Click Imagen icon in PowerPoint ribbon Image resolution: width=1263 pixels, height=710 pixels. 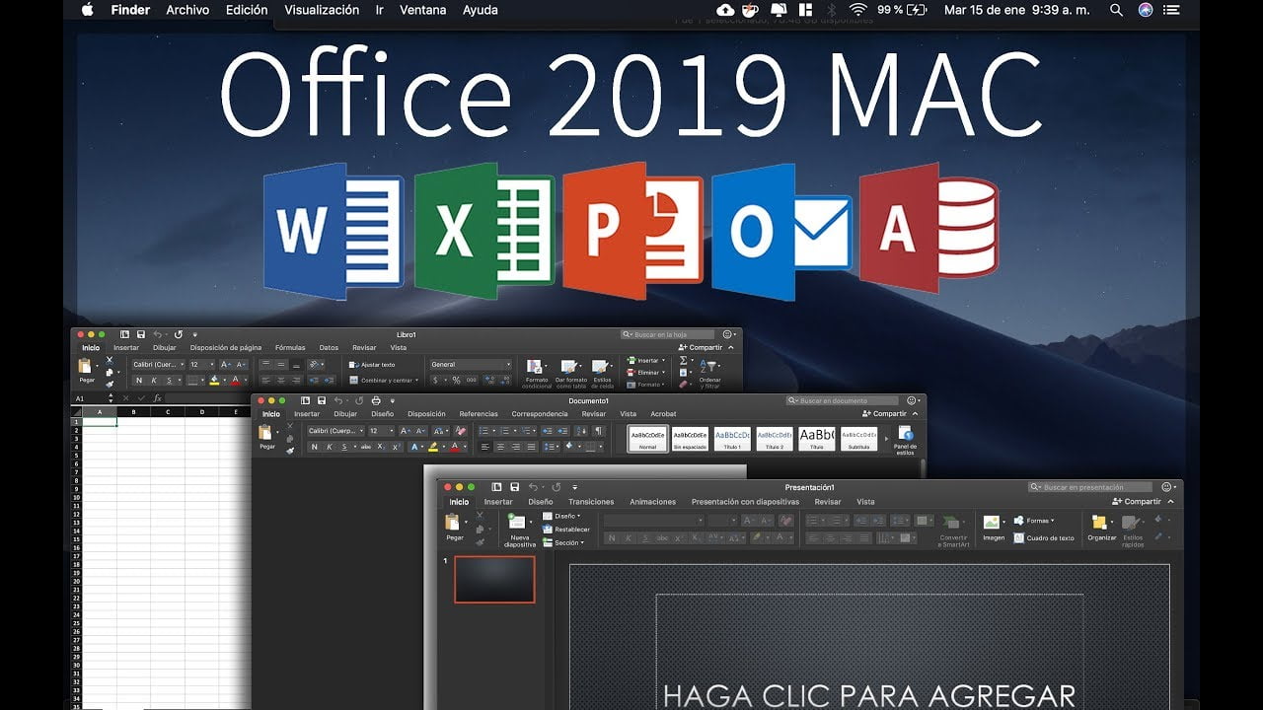point(992,522)
